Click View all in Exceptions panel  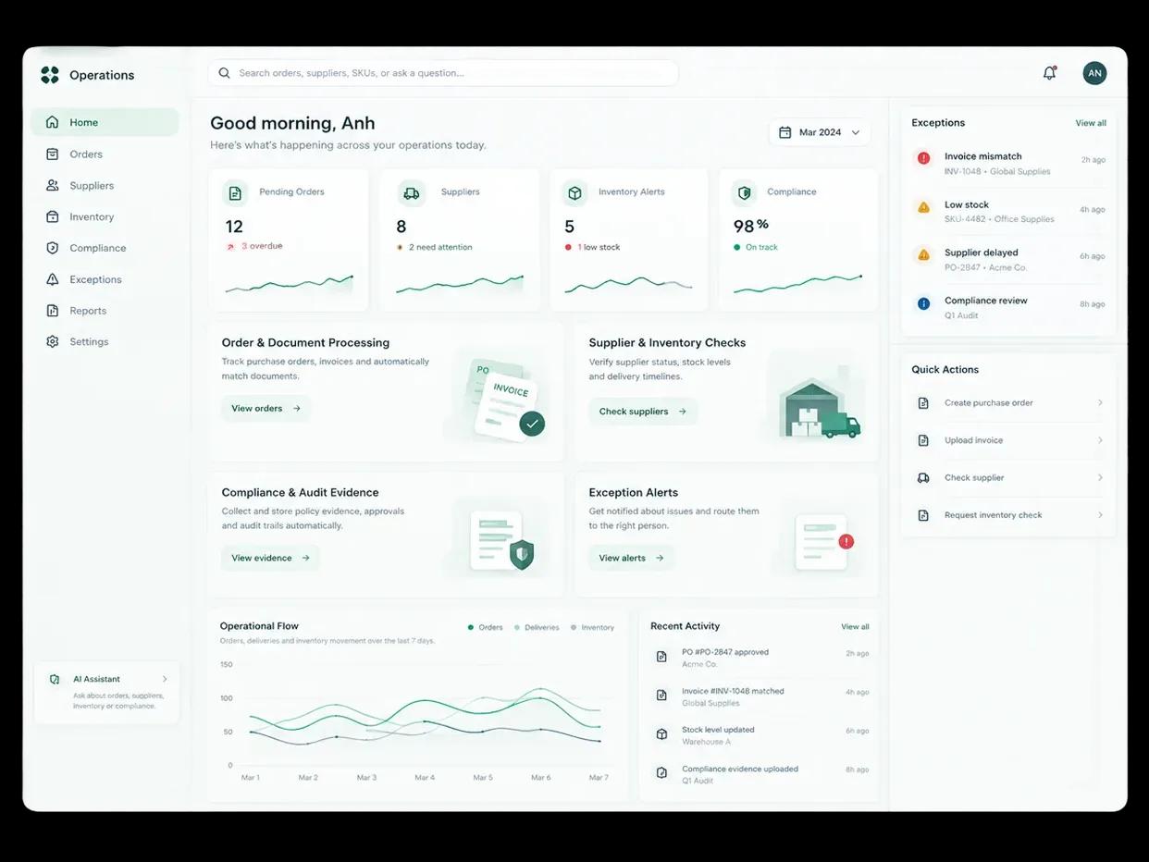pos(1091,123)
